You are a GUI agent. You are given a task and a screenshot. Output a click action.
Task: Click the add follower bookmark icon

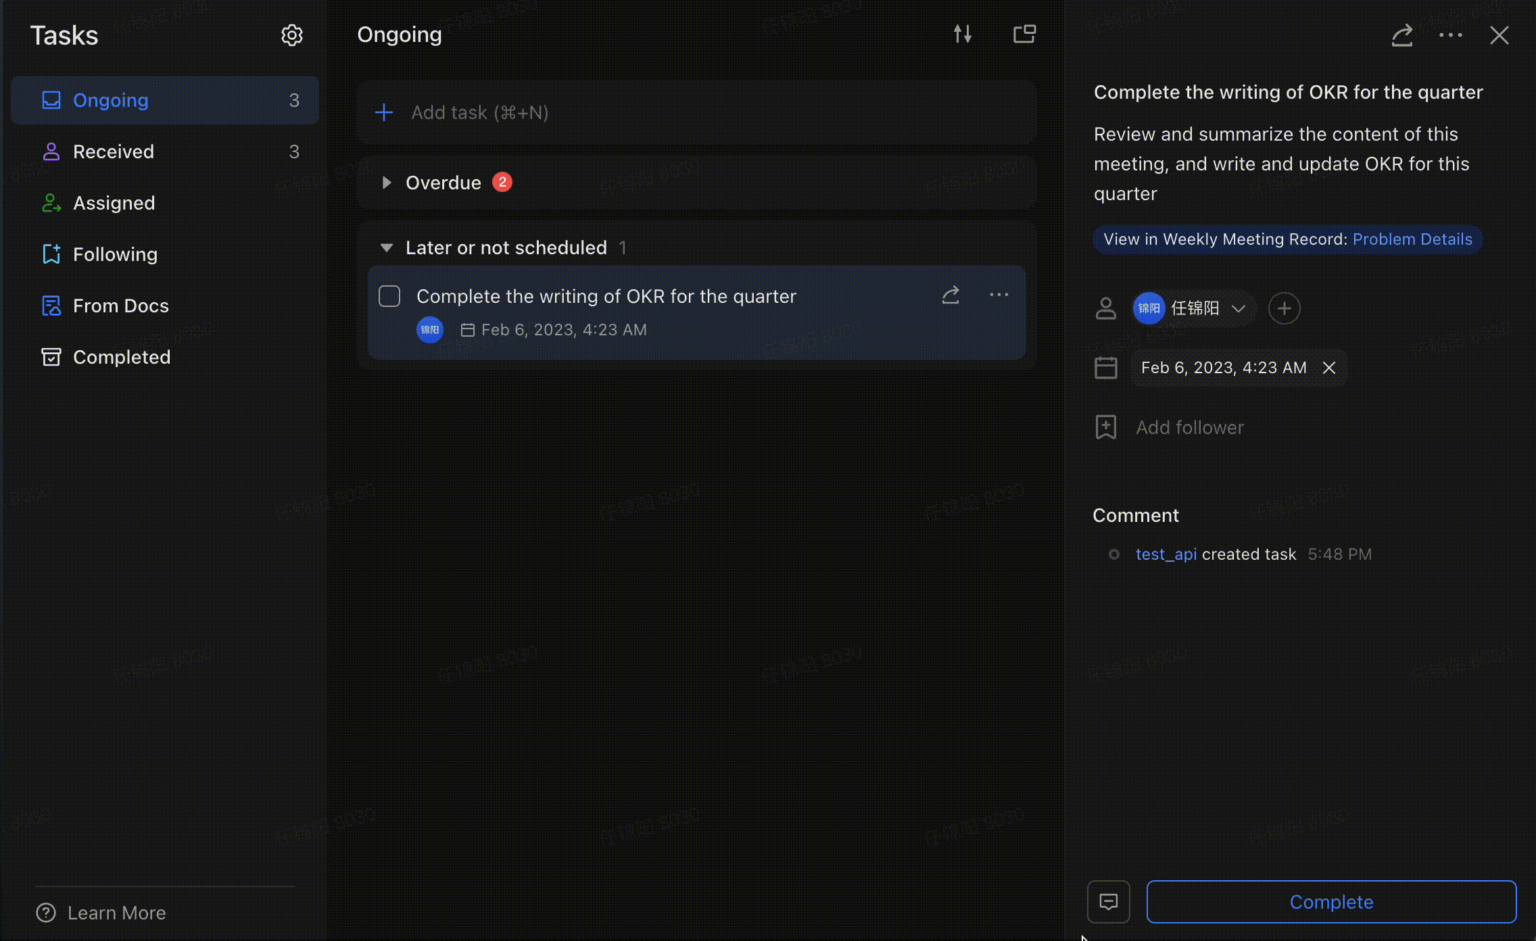pos(1106,427)
